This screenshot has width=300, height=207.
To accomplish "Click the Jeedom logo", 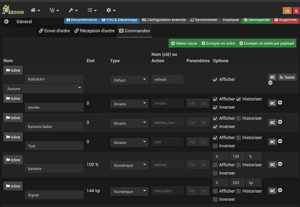I will (x=13, y=10).
